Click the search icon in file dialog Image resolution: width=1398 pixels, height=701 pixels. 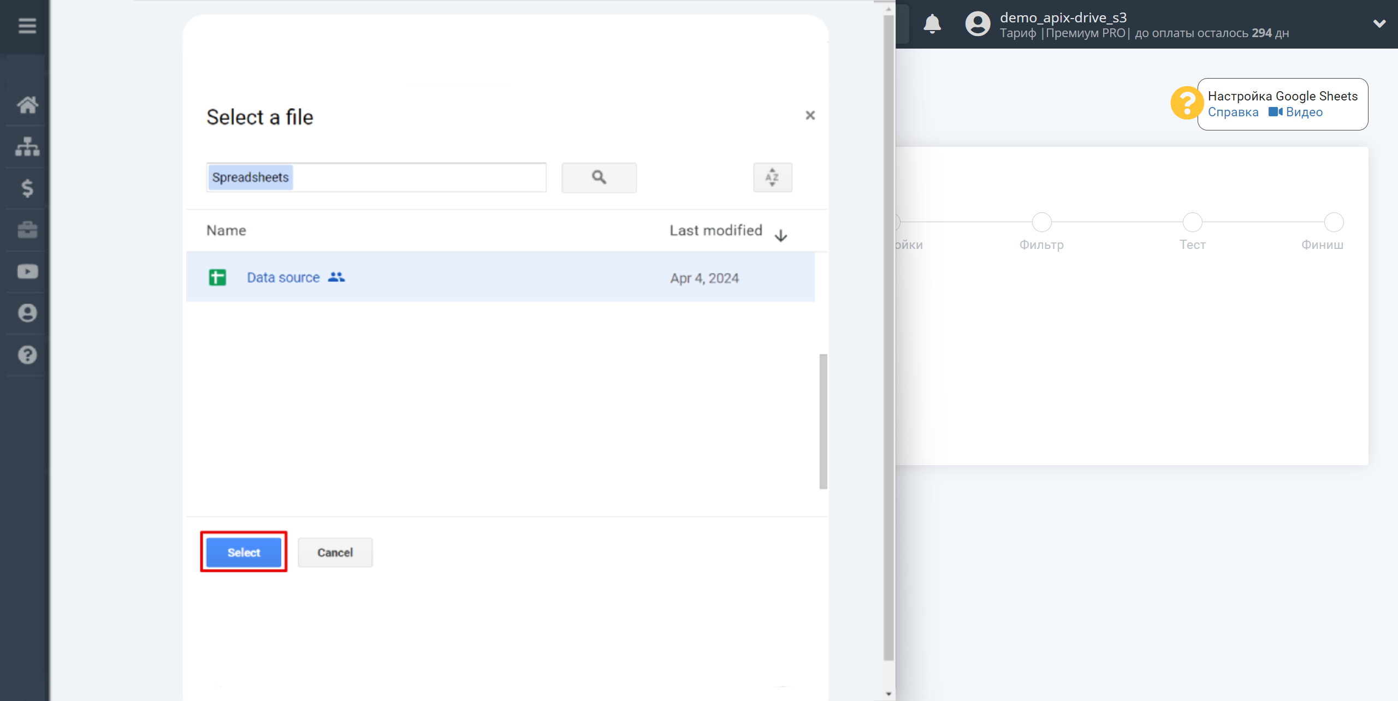tap(599, 177)
